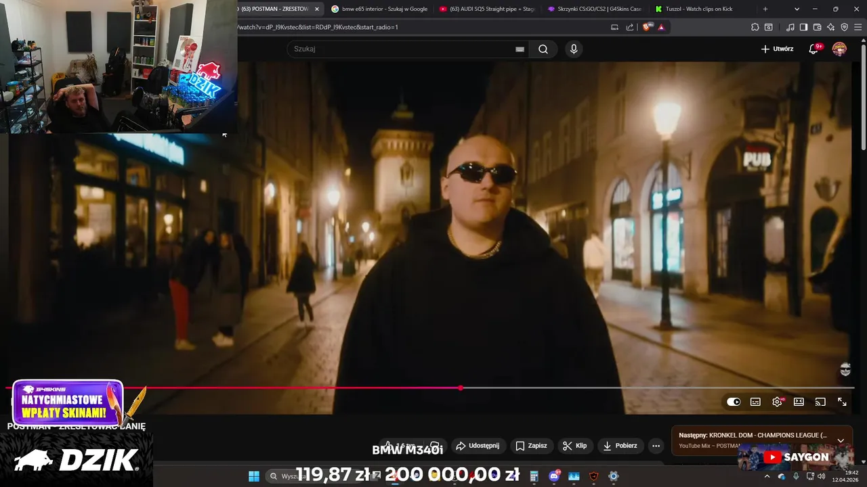Click video watermark face icon
The image size is (867, 487).
[x=845, y=369]
